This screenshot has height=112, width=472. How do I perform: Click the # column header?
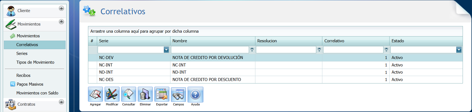92,41
